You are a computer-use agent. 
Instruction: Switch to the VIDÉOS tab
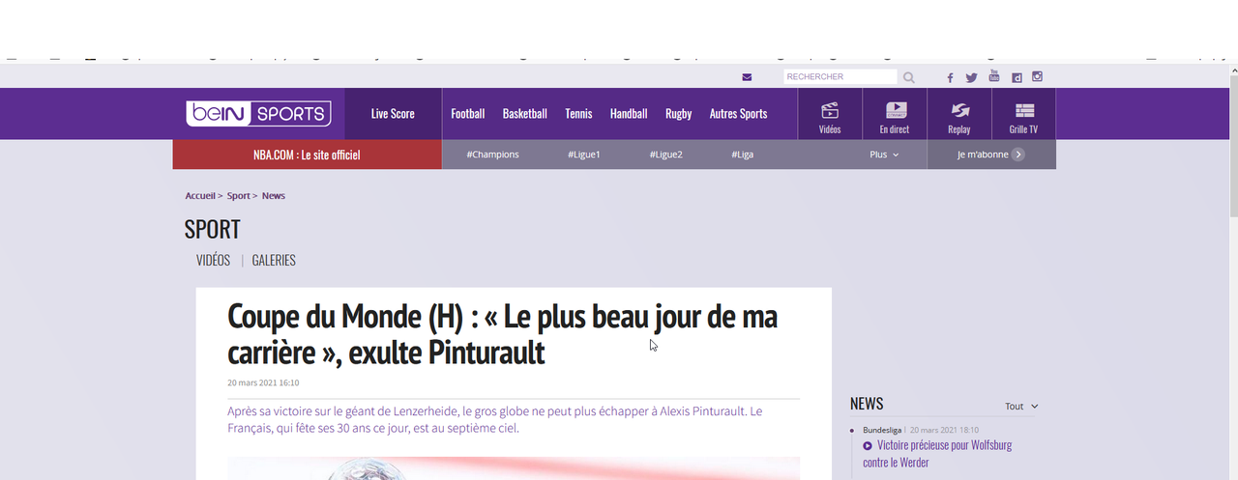pyautogui.click(x=213, y=261)
